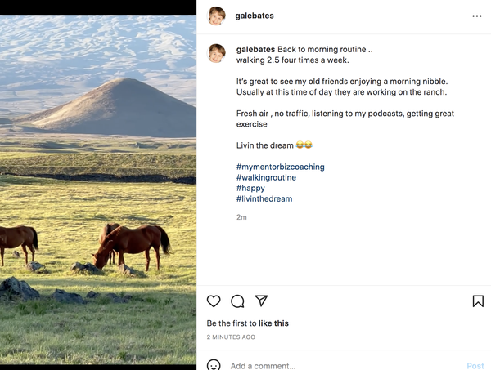Click 'like this' text under the icons
The image size is (491, 370).
273,323
